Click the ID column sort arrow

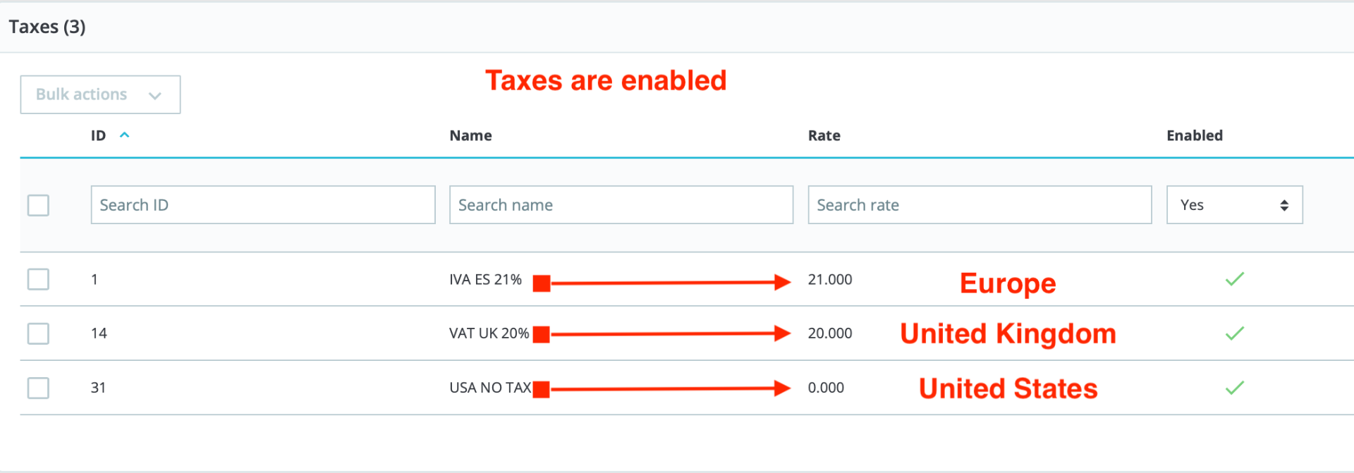pos(125,135)
